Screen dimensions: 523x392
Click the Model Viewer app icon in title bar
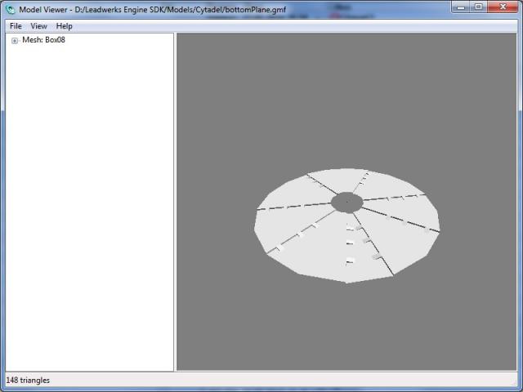[11, 9]
